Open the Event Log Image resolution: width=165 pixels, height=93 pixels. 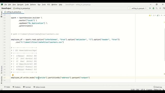point(158,87)
